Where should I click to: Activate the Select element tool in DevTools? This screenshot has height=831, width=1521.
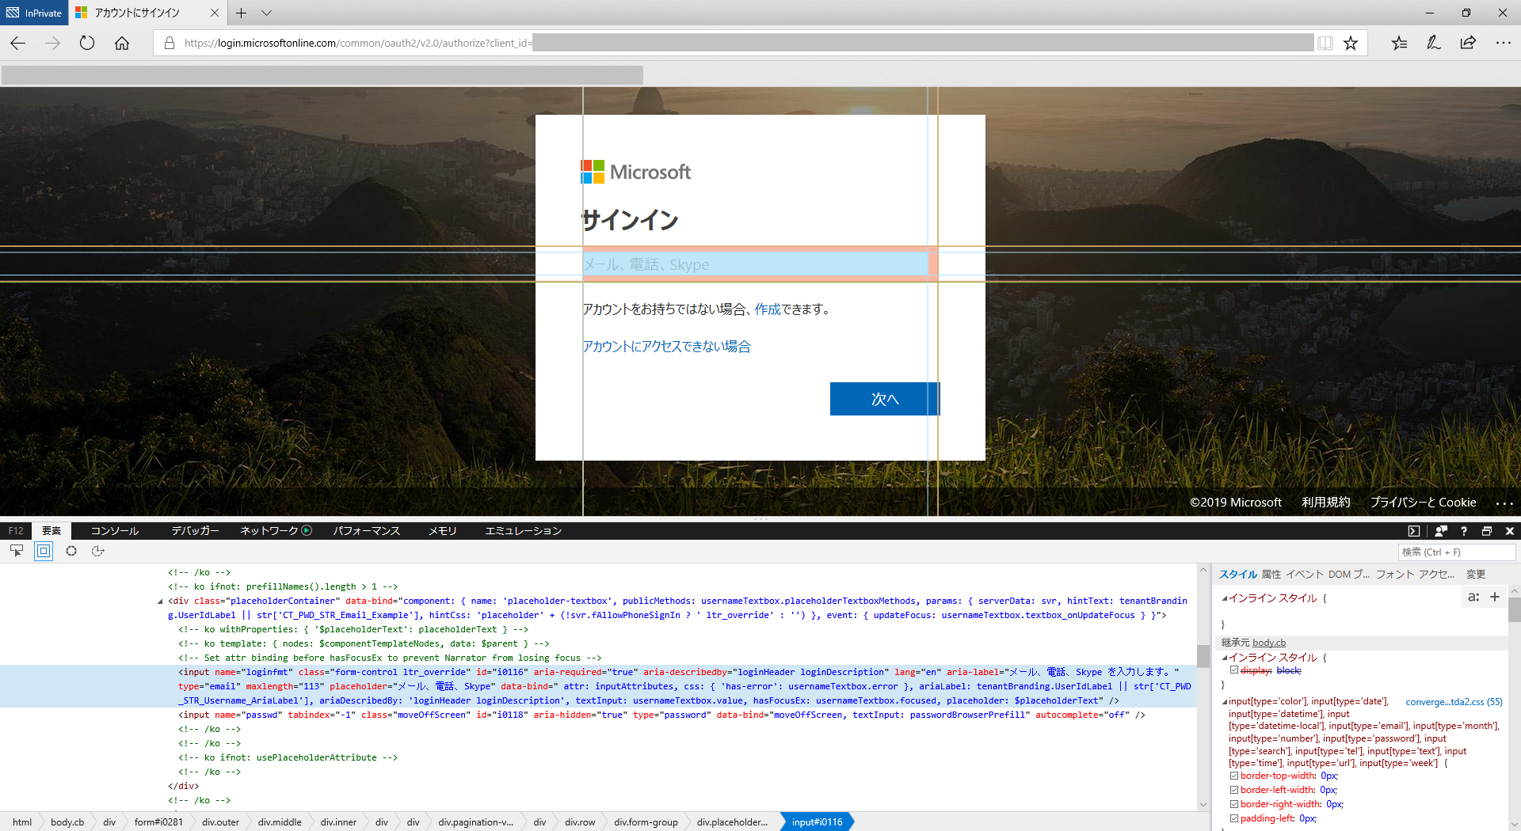tap(17, 551)
